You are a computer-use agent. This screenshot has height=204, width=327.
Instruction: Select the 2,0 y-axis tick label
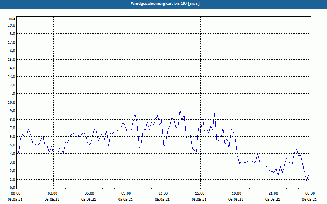click(x=12, y=171)
